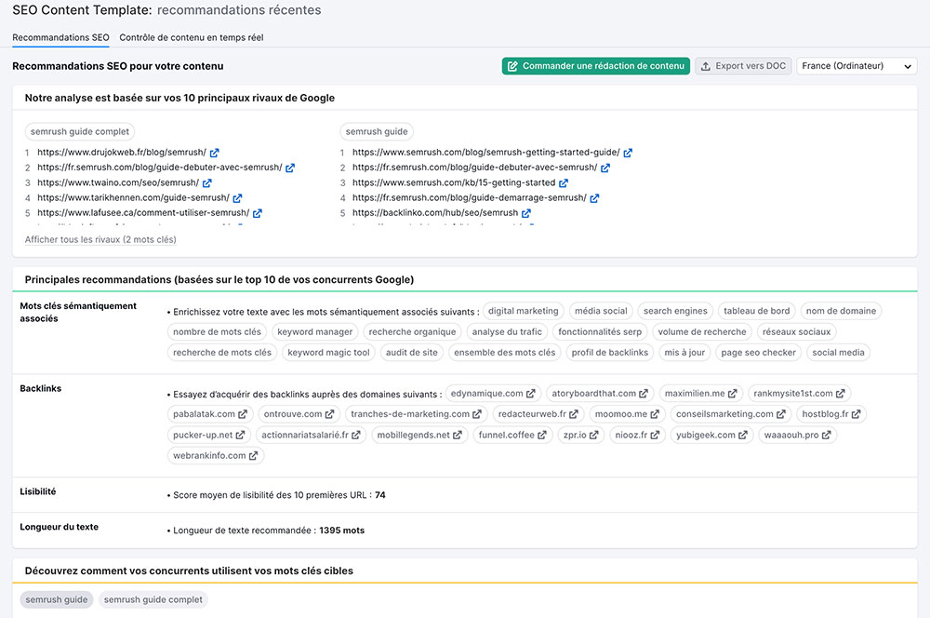Click external link icon in conseilsmarketing.com chip

tap(781, 414)
